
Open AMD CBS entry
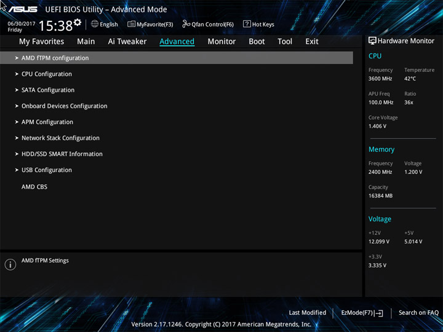click(x=34, y=187)
